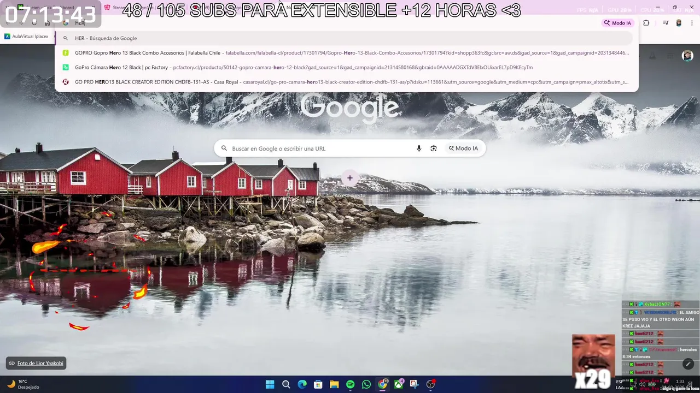Viewport: 700px width, 393px height.
Task: Click the Google logo on the page
Action: click(350, 107)
